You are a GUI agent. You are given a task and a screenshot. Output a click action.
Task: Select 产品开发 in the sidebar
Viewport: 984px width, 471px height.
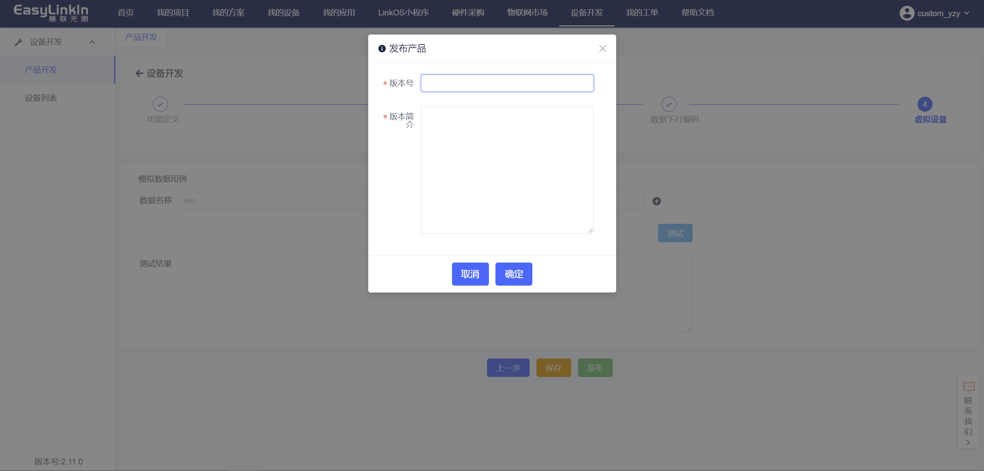57,69
